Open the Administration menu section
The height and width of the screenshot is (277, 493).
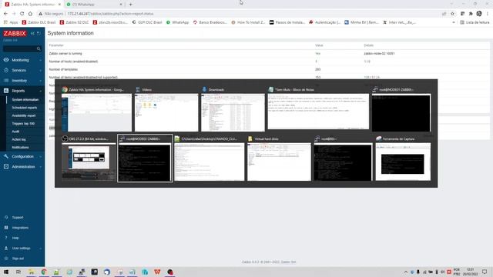(22, 167)
